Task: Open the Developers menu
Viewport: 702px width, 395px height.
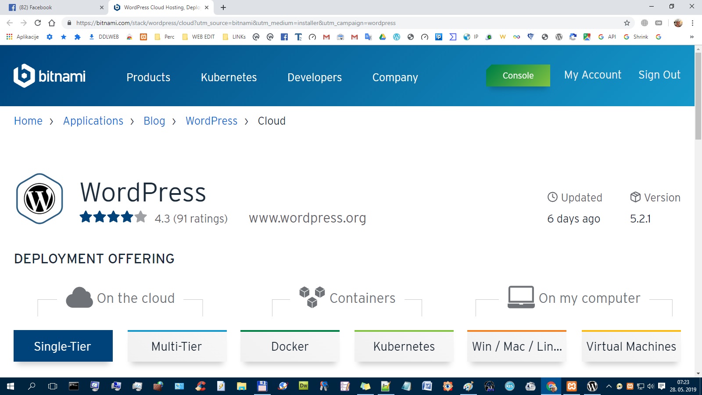Action: [315, 77]
